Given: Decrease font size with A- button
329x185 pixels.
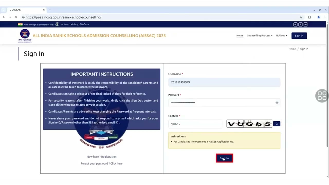Looking at the screenshot, I should pyautogui.click(x=295, y=24).
